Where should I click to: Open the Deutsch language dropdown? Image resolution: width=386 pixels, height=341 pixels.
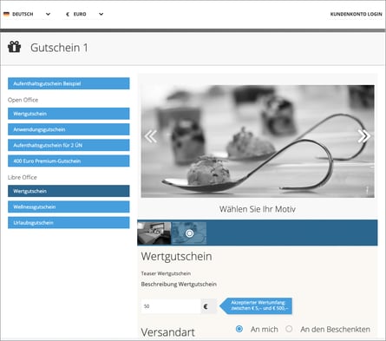[27, 14]
